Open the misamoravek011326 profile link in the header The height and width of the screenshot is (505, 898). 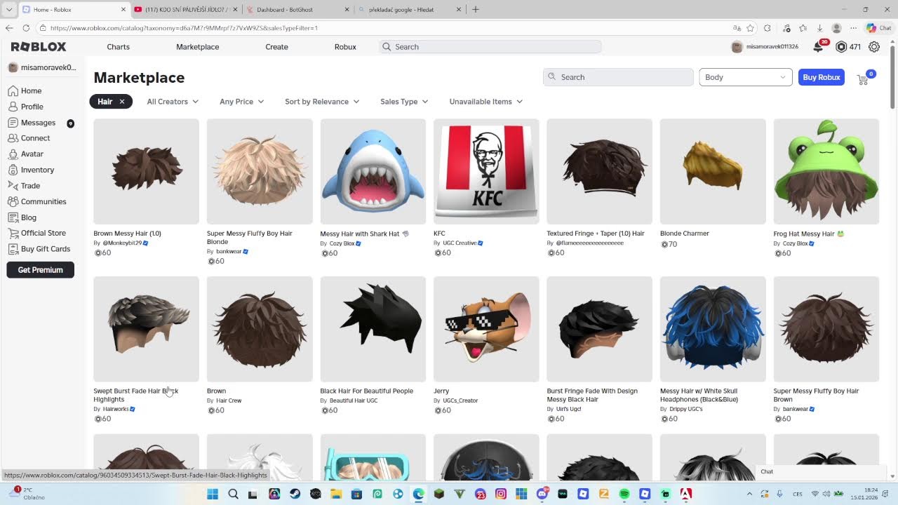(x=765, y=47)
